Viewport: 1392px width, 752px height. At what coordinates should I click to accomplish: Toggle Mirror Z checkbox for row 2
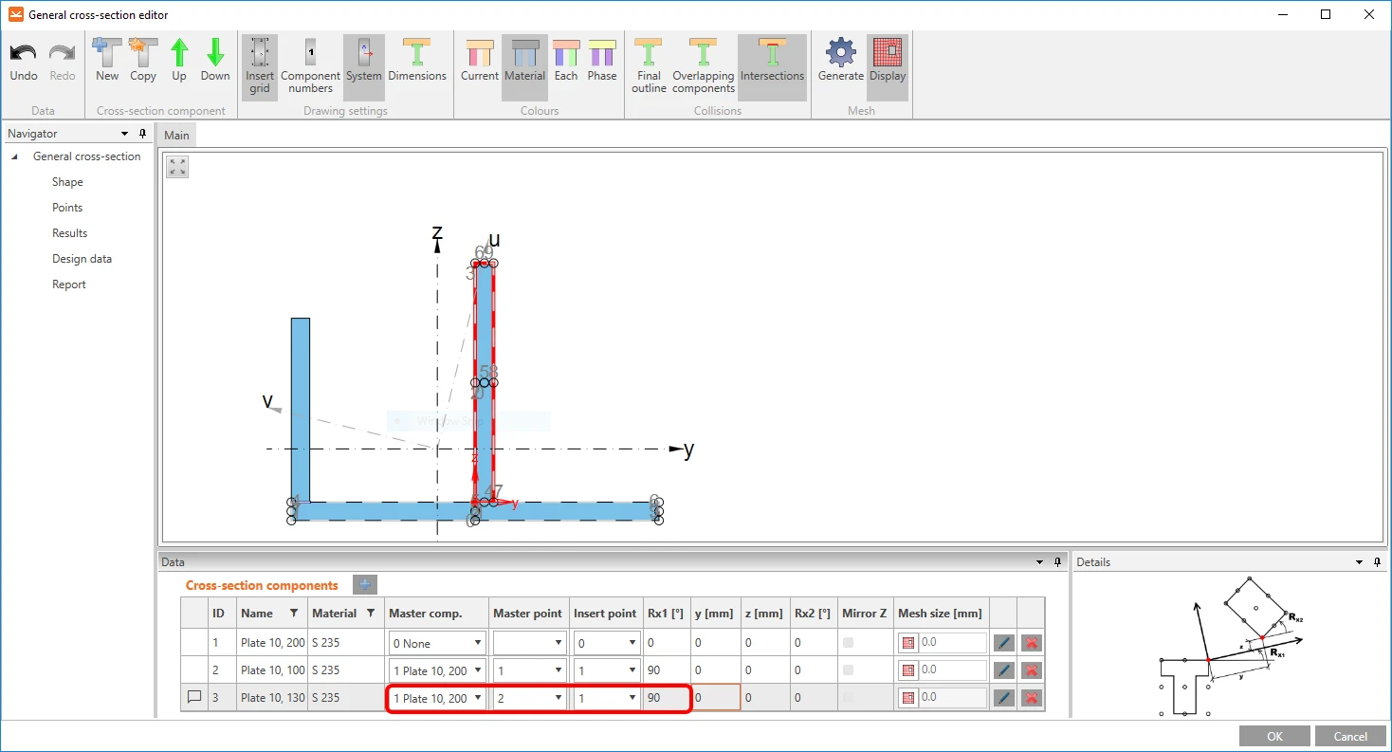point(848,669)
